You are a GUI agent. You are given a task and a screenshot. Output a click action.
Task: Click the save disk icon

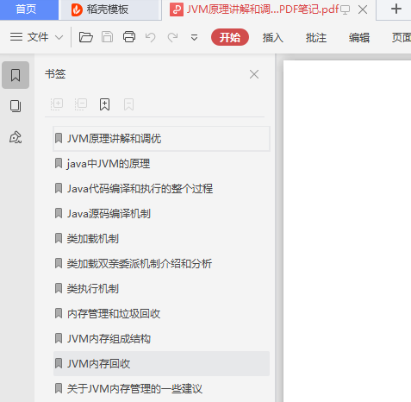click(108, 37)
